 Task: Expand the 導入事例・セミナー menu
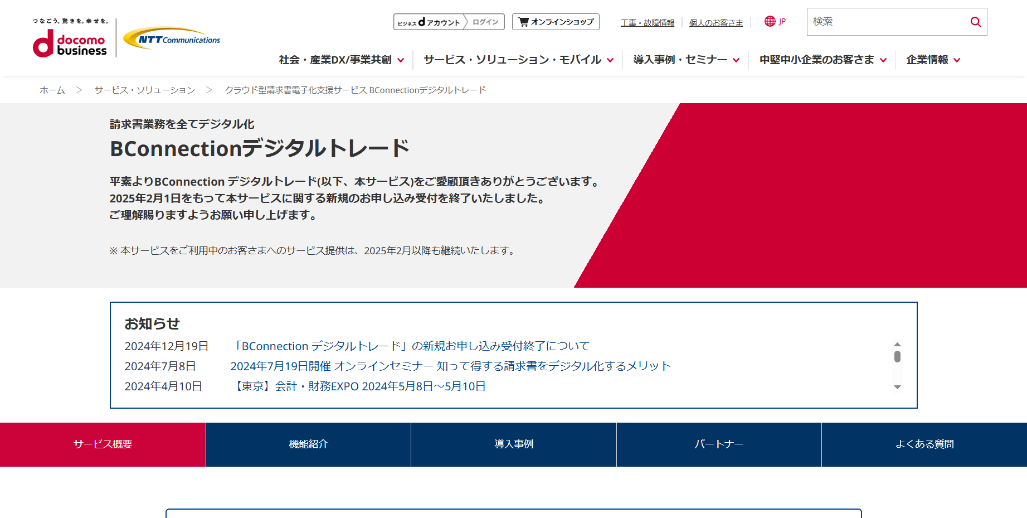point(686,60)
